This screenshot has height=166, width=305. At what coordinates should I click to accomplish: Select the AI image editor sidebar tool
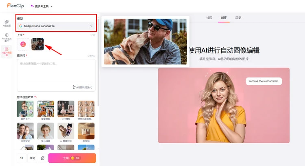click(6, 51)
